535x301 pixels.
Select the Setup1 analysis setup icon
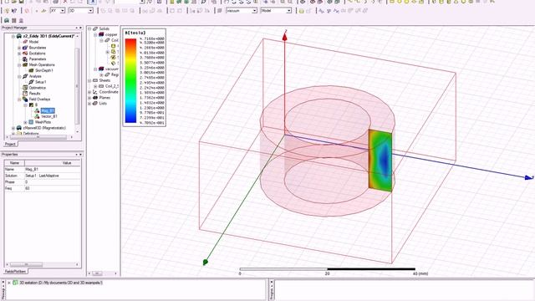31,82
